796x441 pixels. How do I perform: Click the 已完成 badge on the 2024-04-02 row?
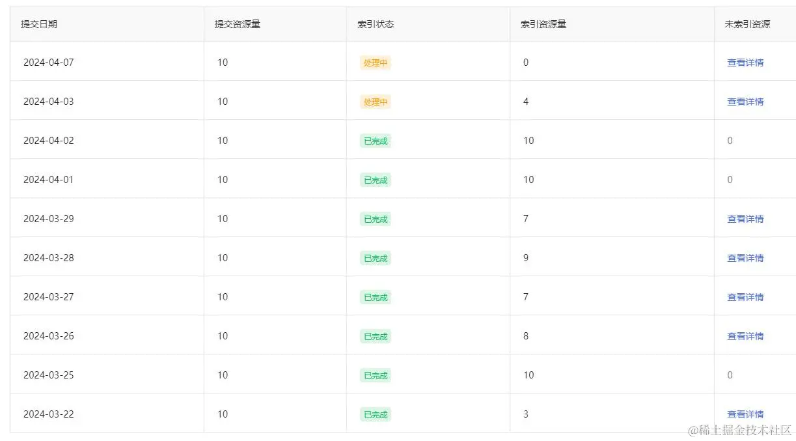[x=375, y=141]
